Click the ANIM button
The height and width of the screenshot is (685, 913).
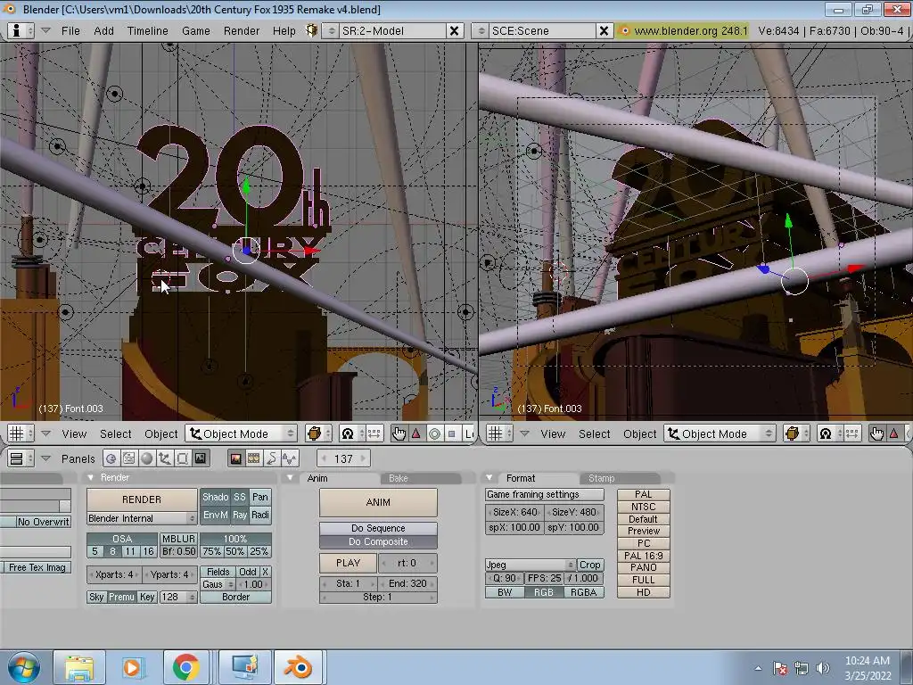click(x=378, y=502)
